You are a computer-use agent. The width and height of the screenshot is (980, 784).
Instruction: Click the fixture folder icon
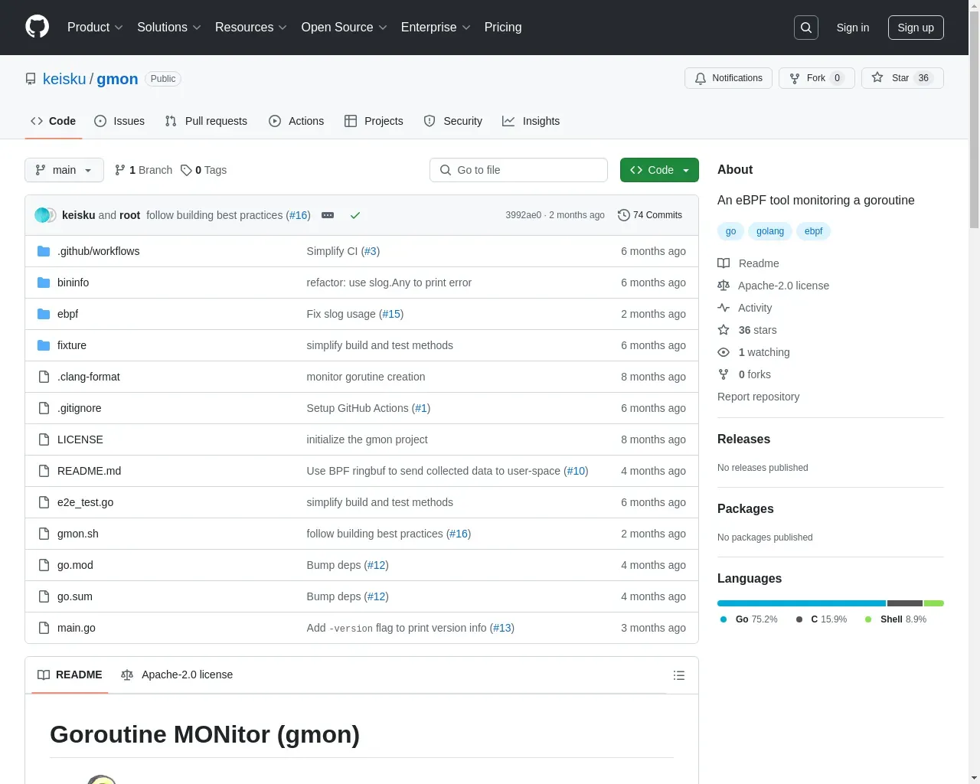(x=44, y=345)
